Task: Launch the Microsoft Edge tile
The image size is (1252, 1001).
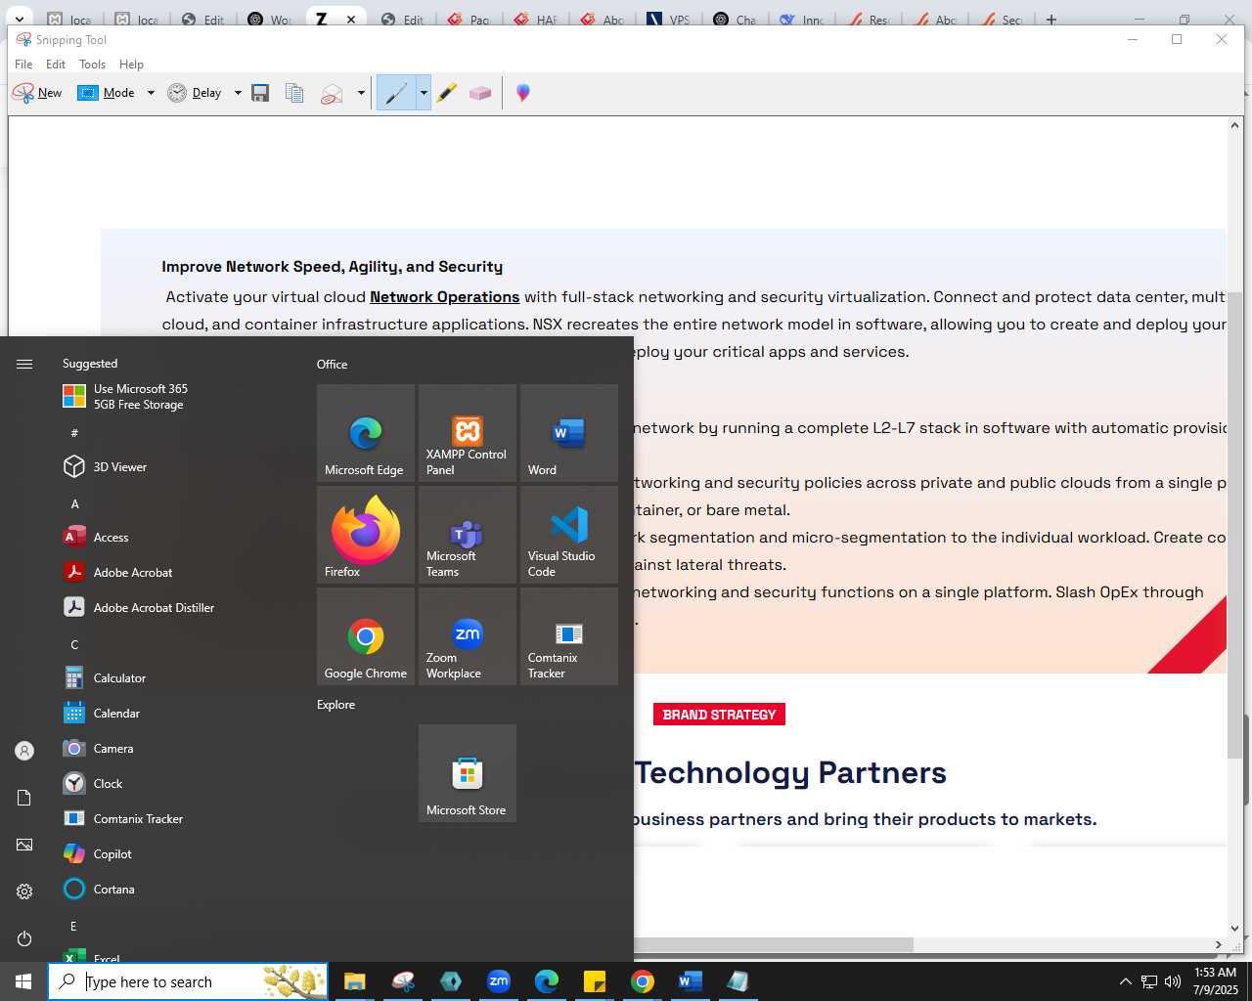Action: (366, 433)
